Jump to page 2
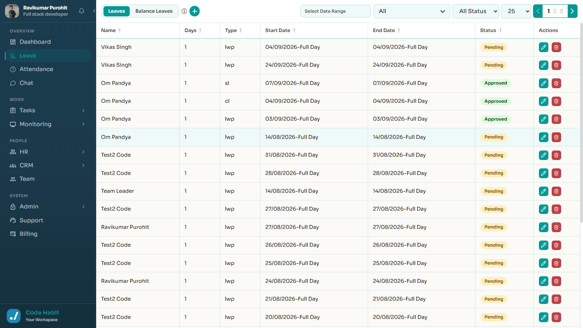 [x=555, y=11]
